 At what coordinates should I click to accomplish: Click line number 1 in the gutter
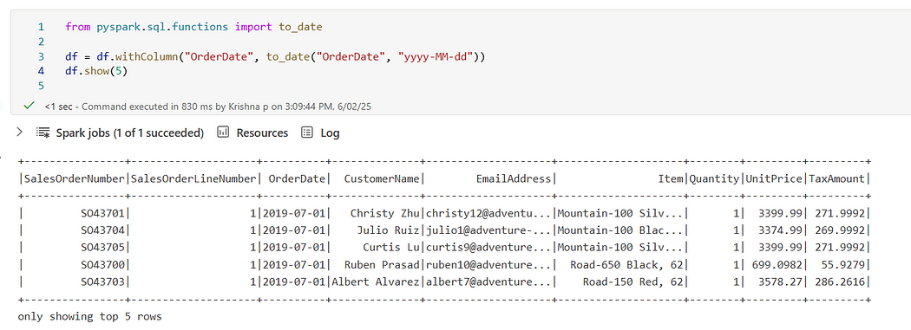(x=41, y=27)
